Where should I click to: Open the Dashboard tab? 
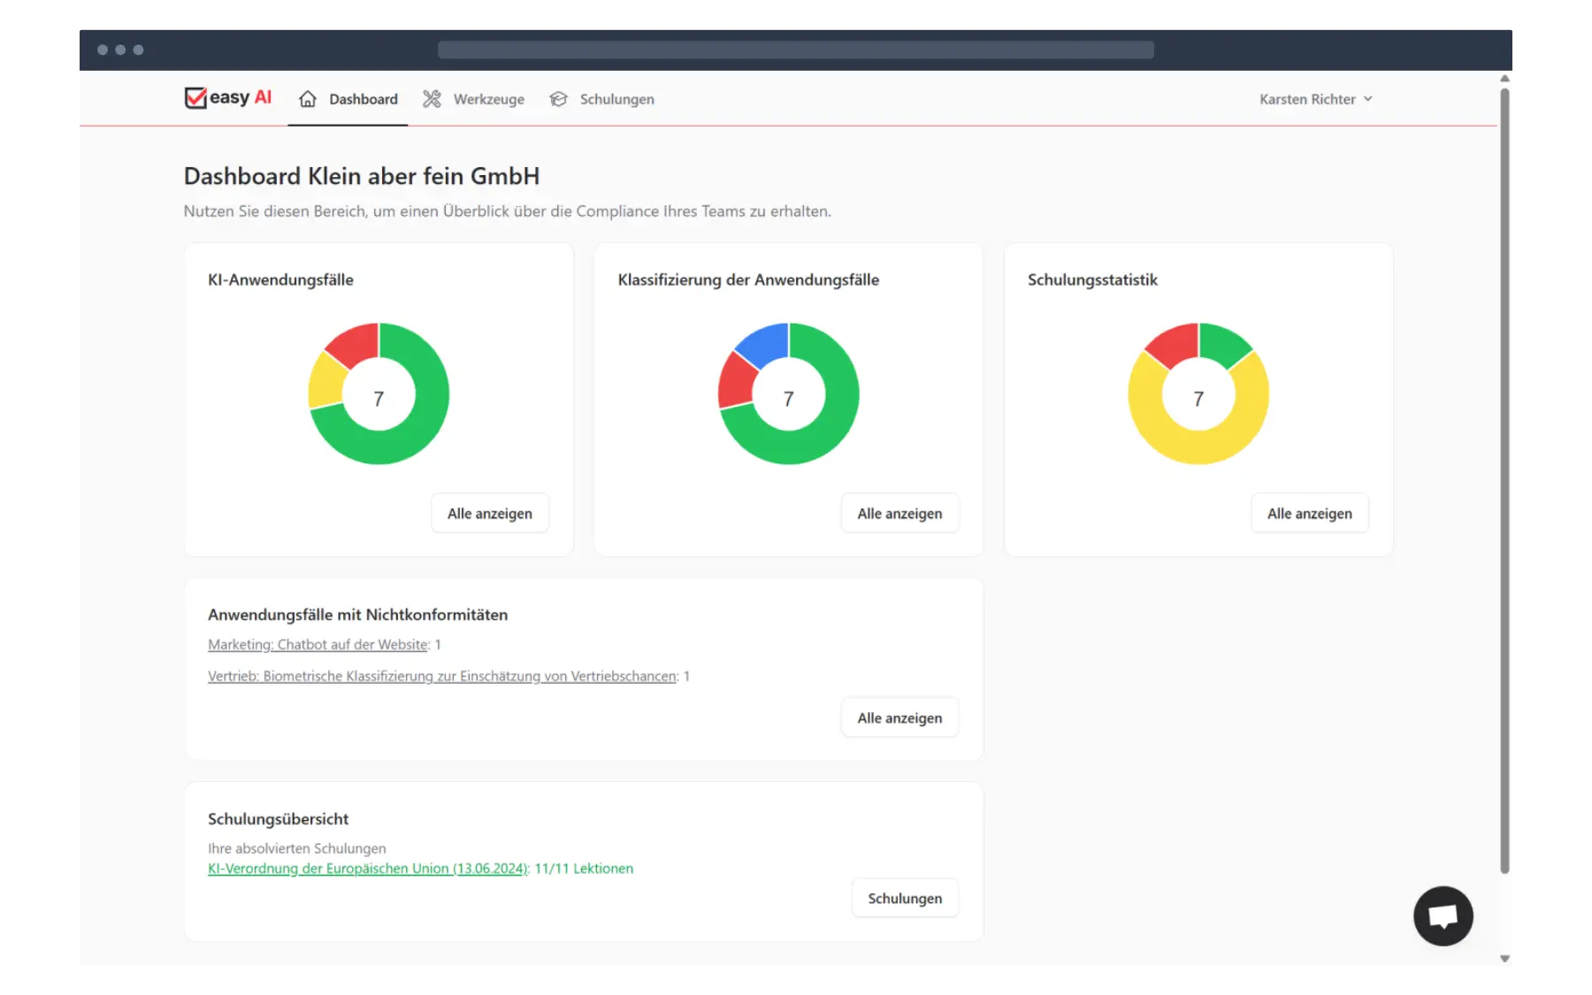(348, 99)
